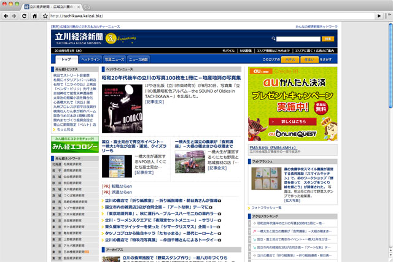
Task: Click the 青空市 event poster thumbnail
Action: pyautogui.click(x=117, y=166)
